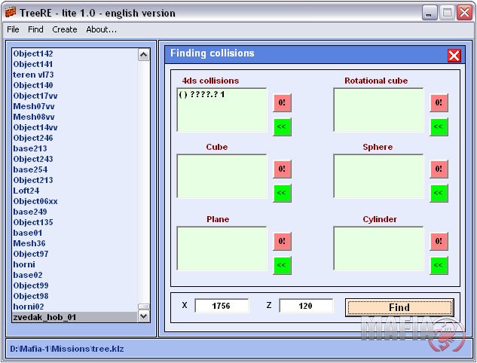Click the red 0! button next to Cube
Screen dimensions: 477x363
(x=282, y=169)
